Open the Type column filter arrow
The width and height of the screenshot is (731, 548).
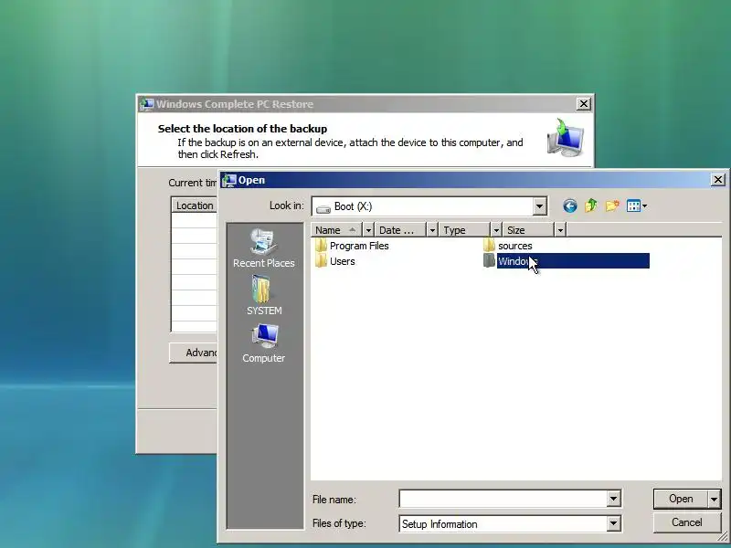pos(496,230)
